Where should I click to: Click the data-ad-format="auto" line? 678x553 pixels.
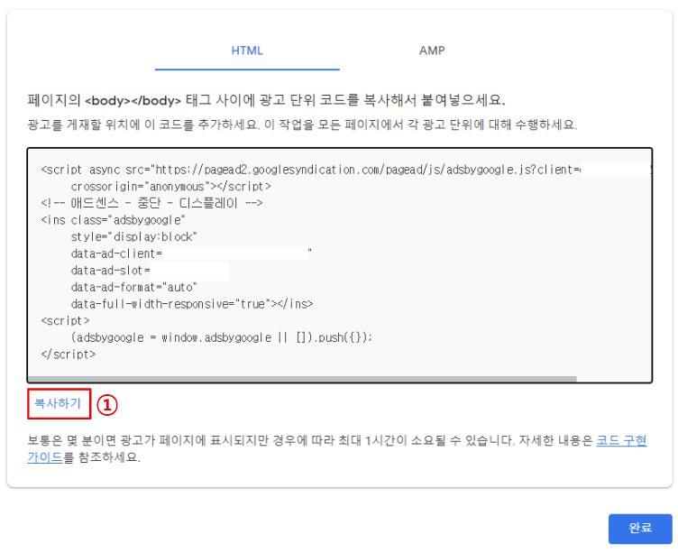(133, 287)
